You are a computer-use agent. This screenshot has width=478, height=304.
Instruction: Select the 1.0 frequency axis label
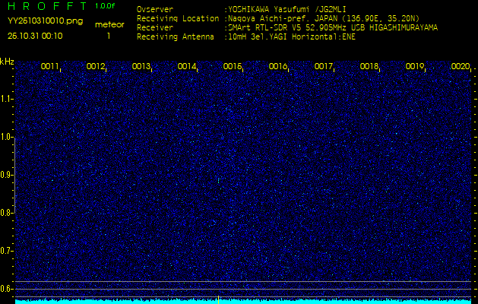(7, 137)
